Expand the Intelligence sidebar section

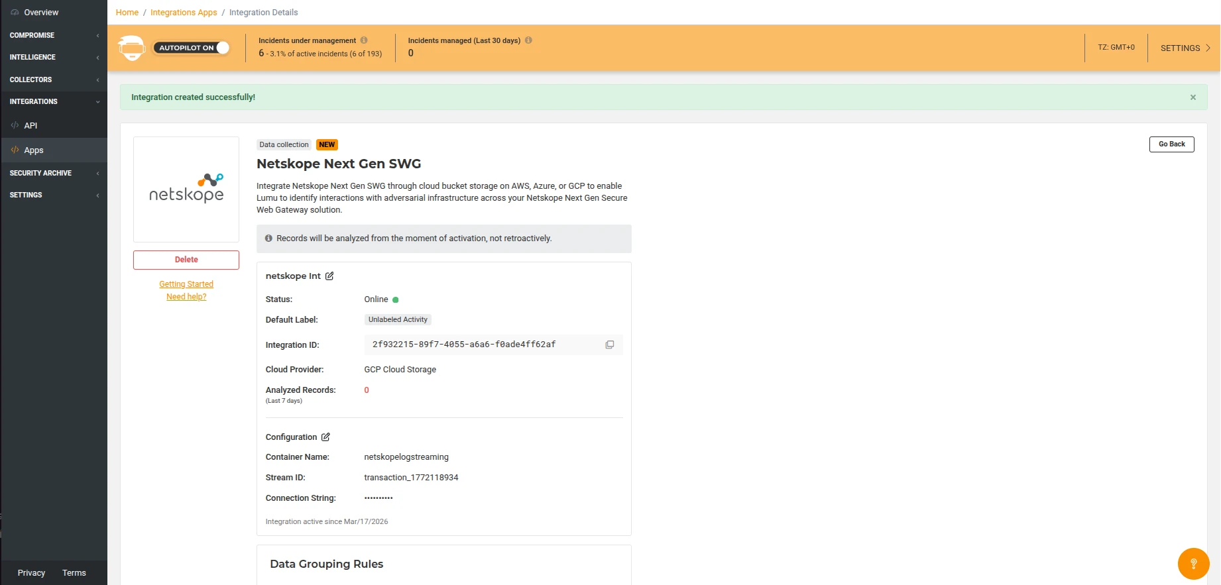click(x=53, y=57)
